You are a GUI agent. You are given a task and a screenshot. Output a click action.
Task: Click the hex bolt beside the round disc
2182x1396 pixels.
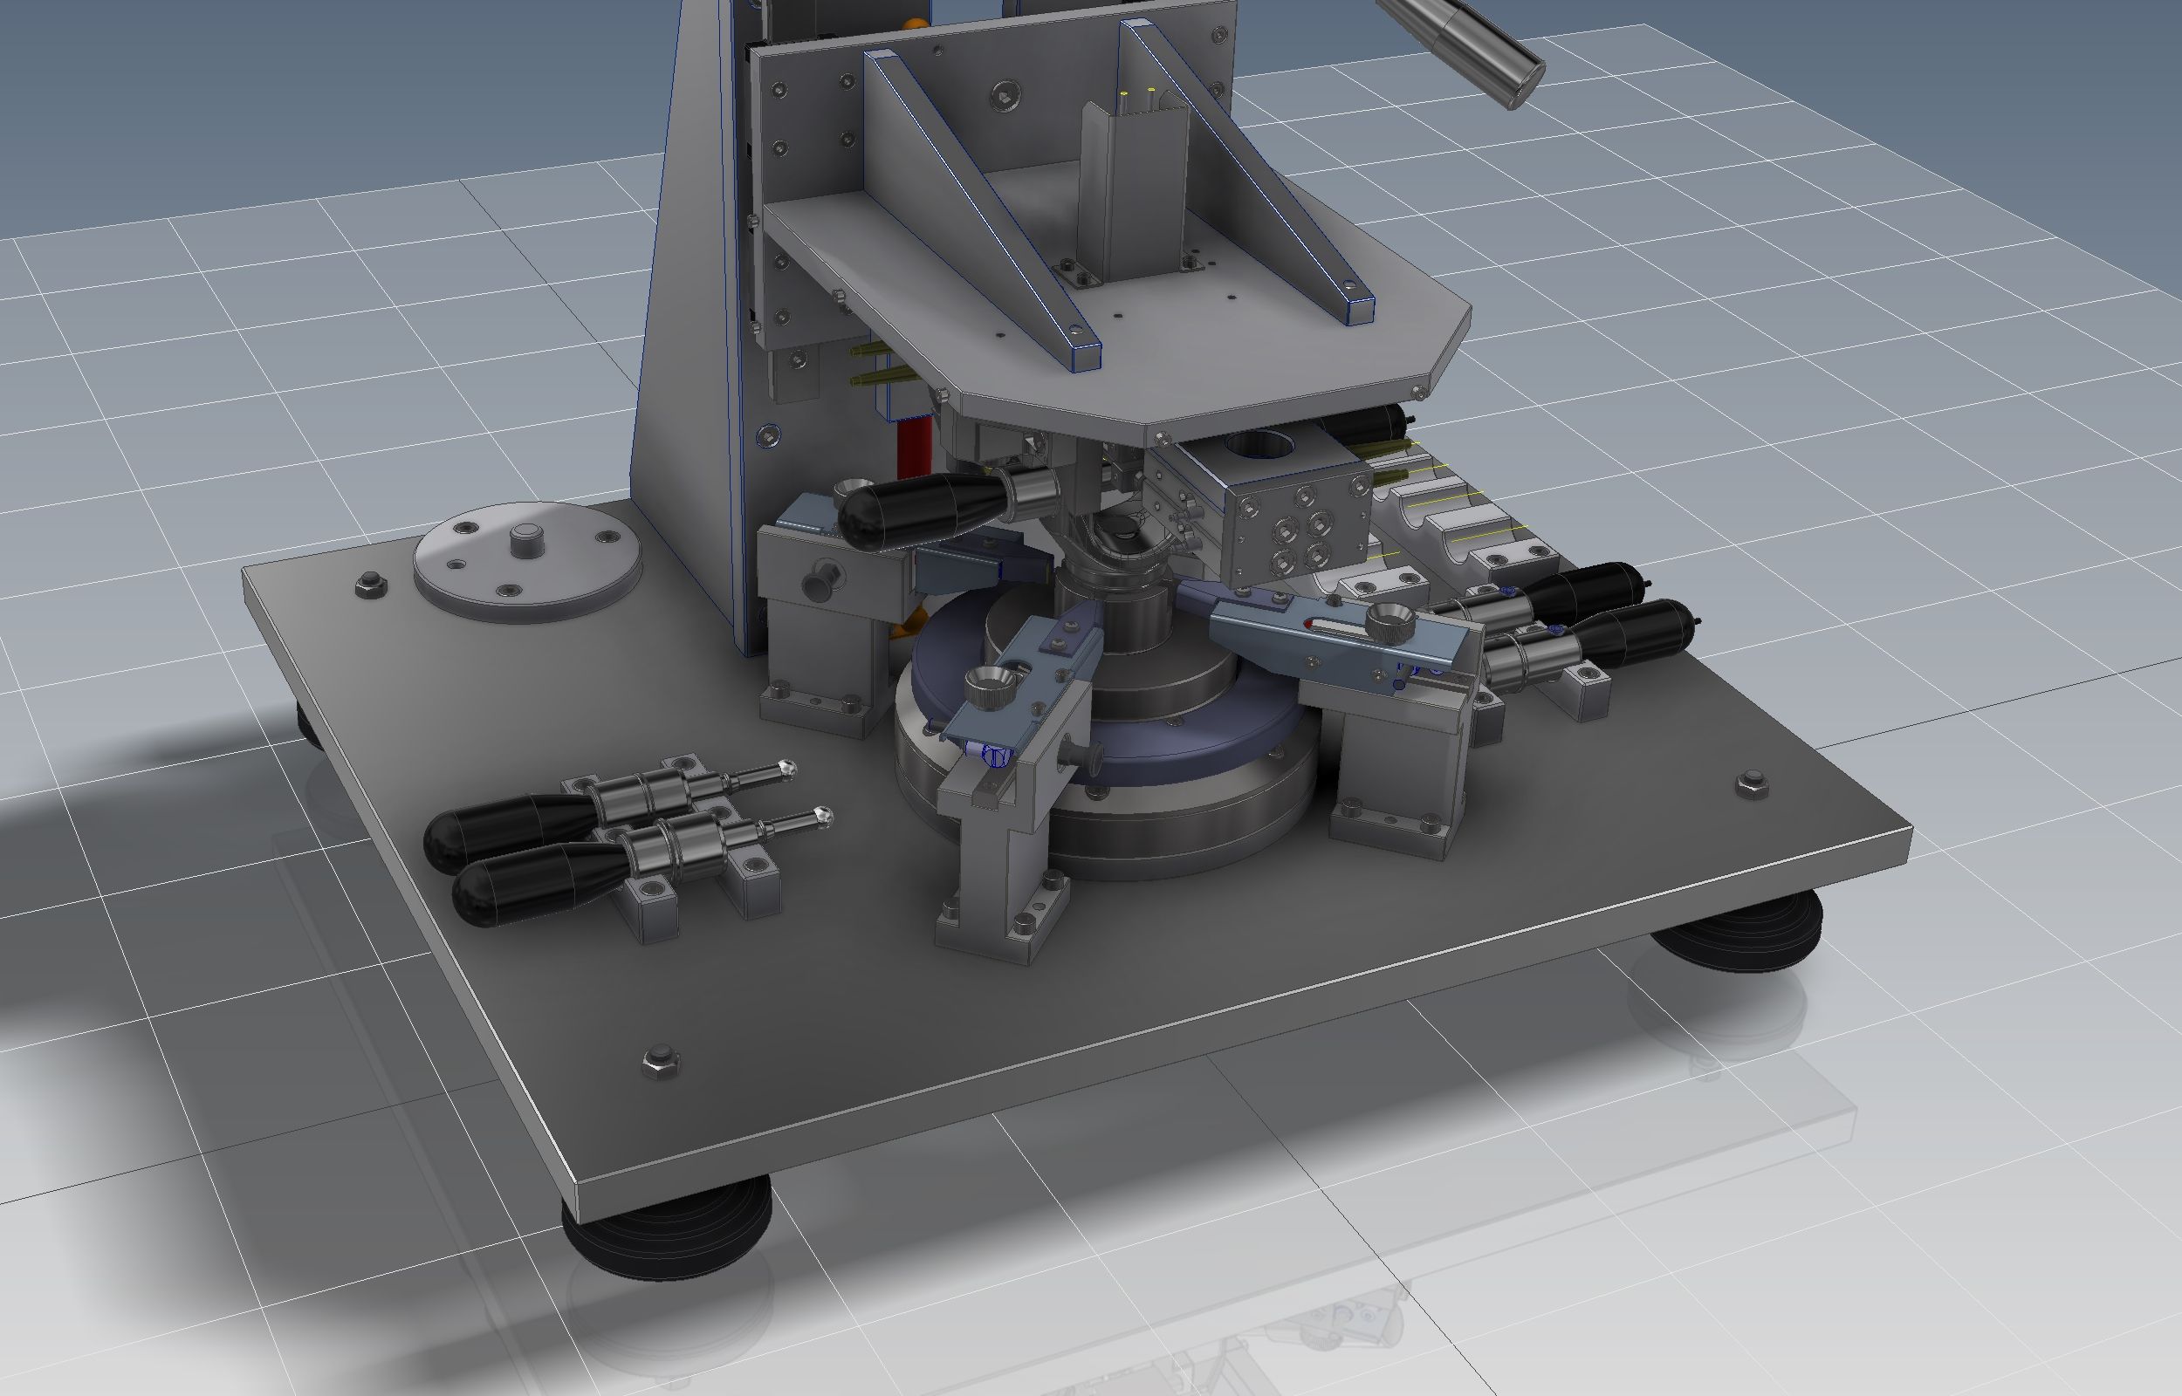369,585
